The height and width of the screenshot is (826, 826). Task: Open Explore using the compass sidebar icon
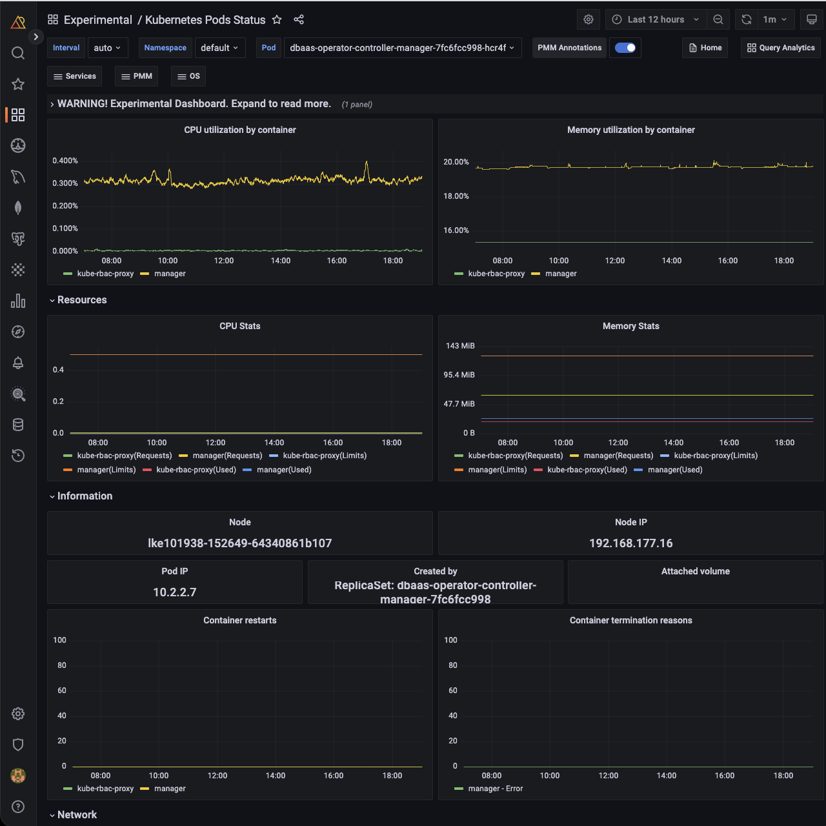(x=18, y=332)
